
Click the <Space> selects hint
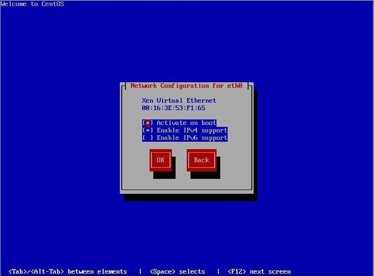point(177,272)
